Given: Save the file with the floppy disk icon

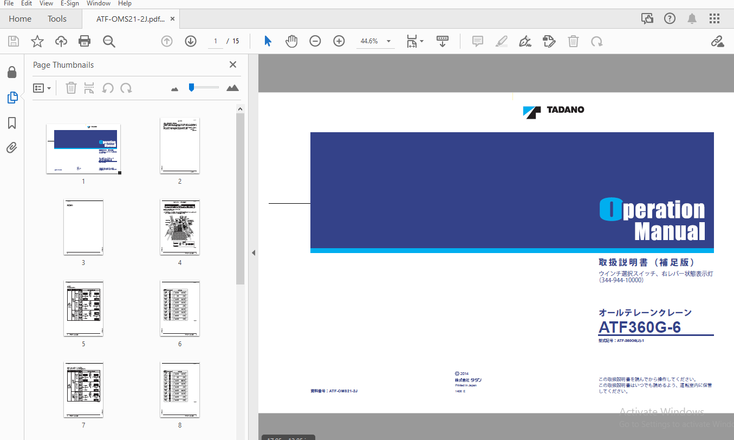Looking at the screenshot, I should tap(14, 41).
